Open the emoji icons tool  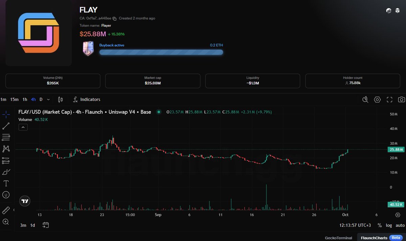pos(6,195)
